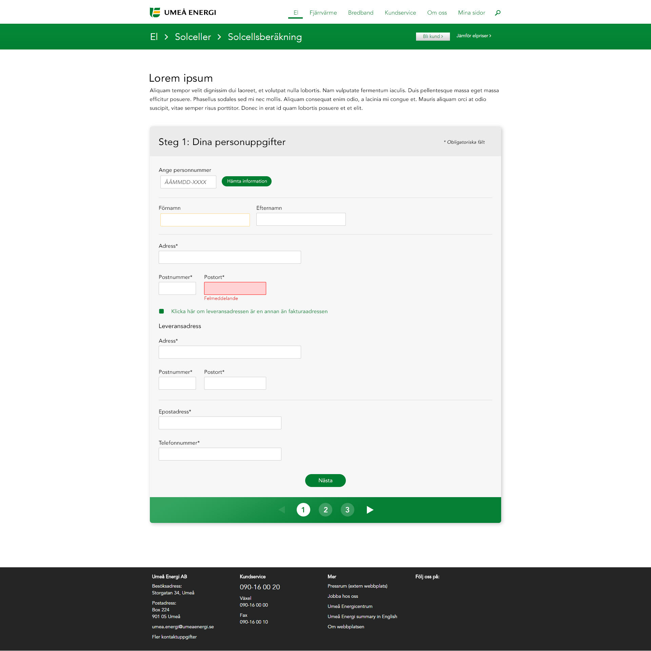Click Solceller in the breadcrumb
This screenshot has height=651, width=651.
click(193, 37)
